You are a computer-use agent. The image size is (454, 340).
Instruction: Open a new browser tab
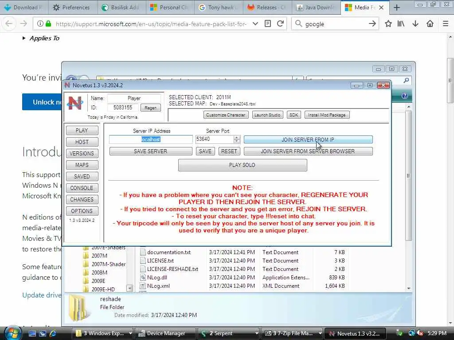tap(397, 8)
